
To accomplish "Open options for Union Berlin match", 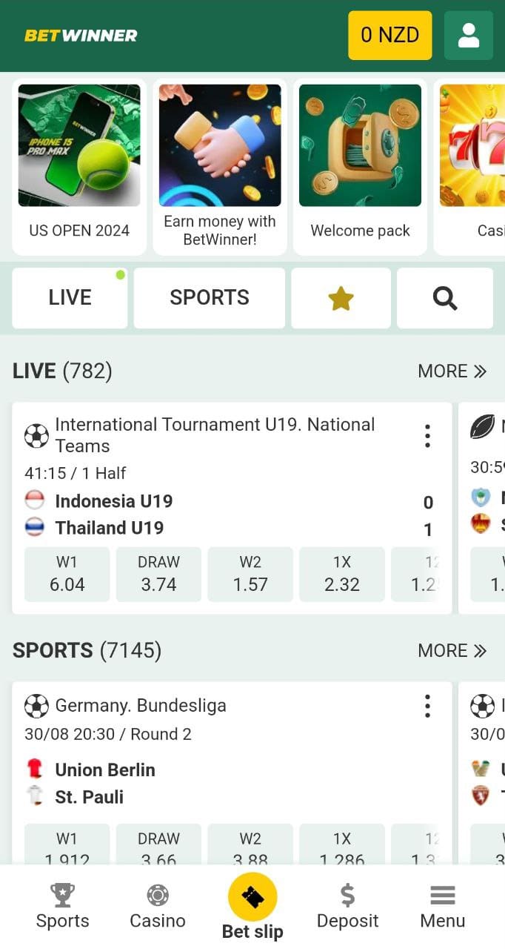I will [x=427, y=706].
